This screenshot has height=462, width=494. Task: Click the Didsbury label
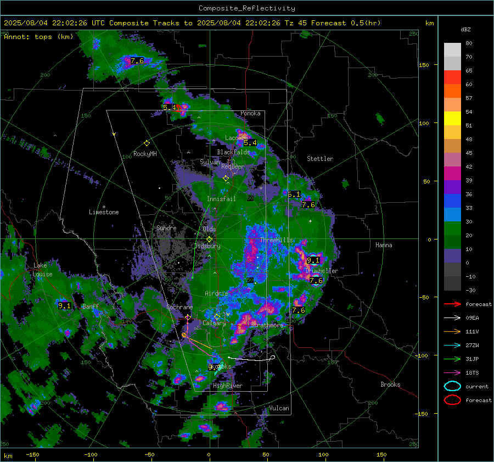207,246
